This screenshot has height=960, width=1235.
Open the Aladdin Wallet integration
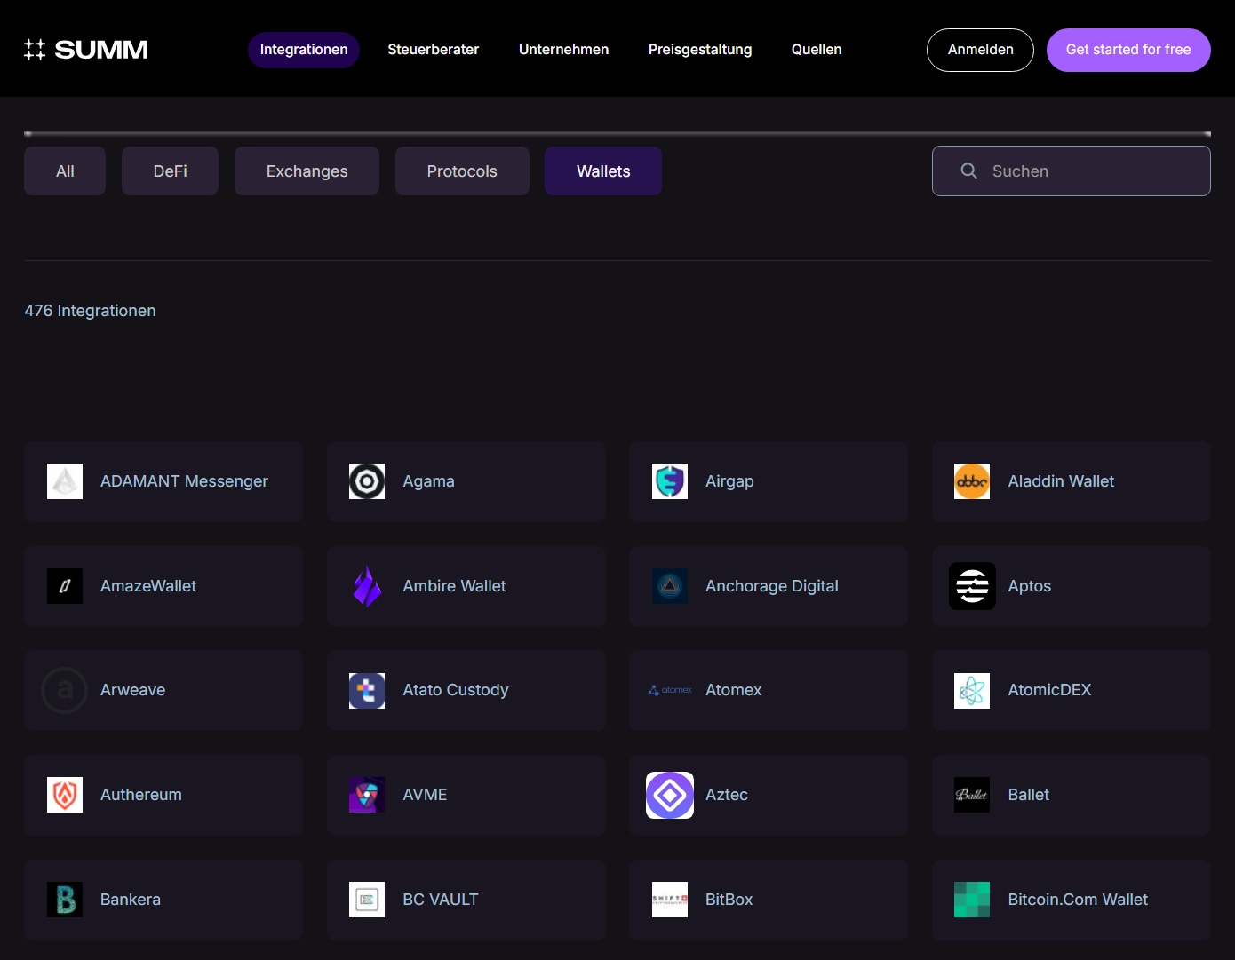click(1072, 481)
